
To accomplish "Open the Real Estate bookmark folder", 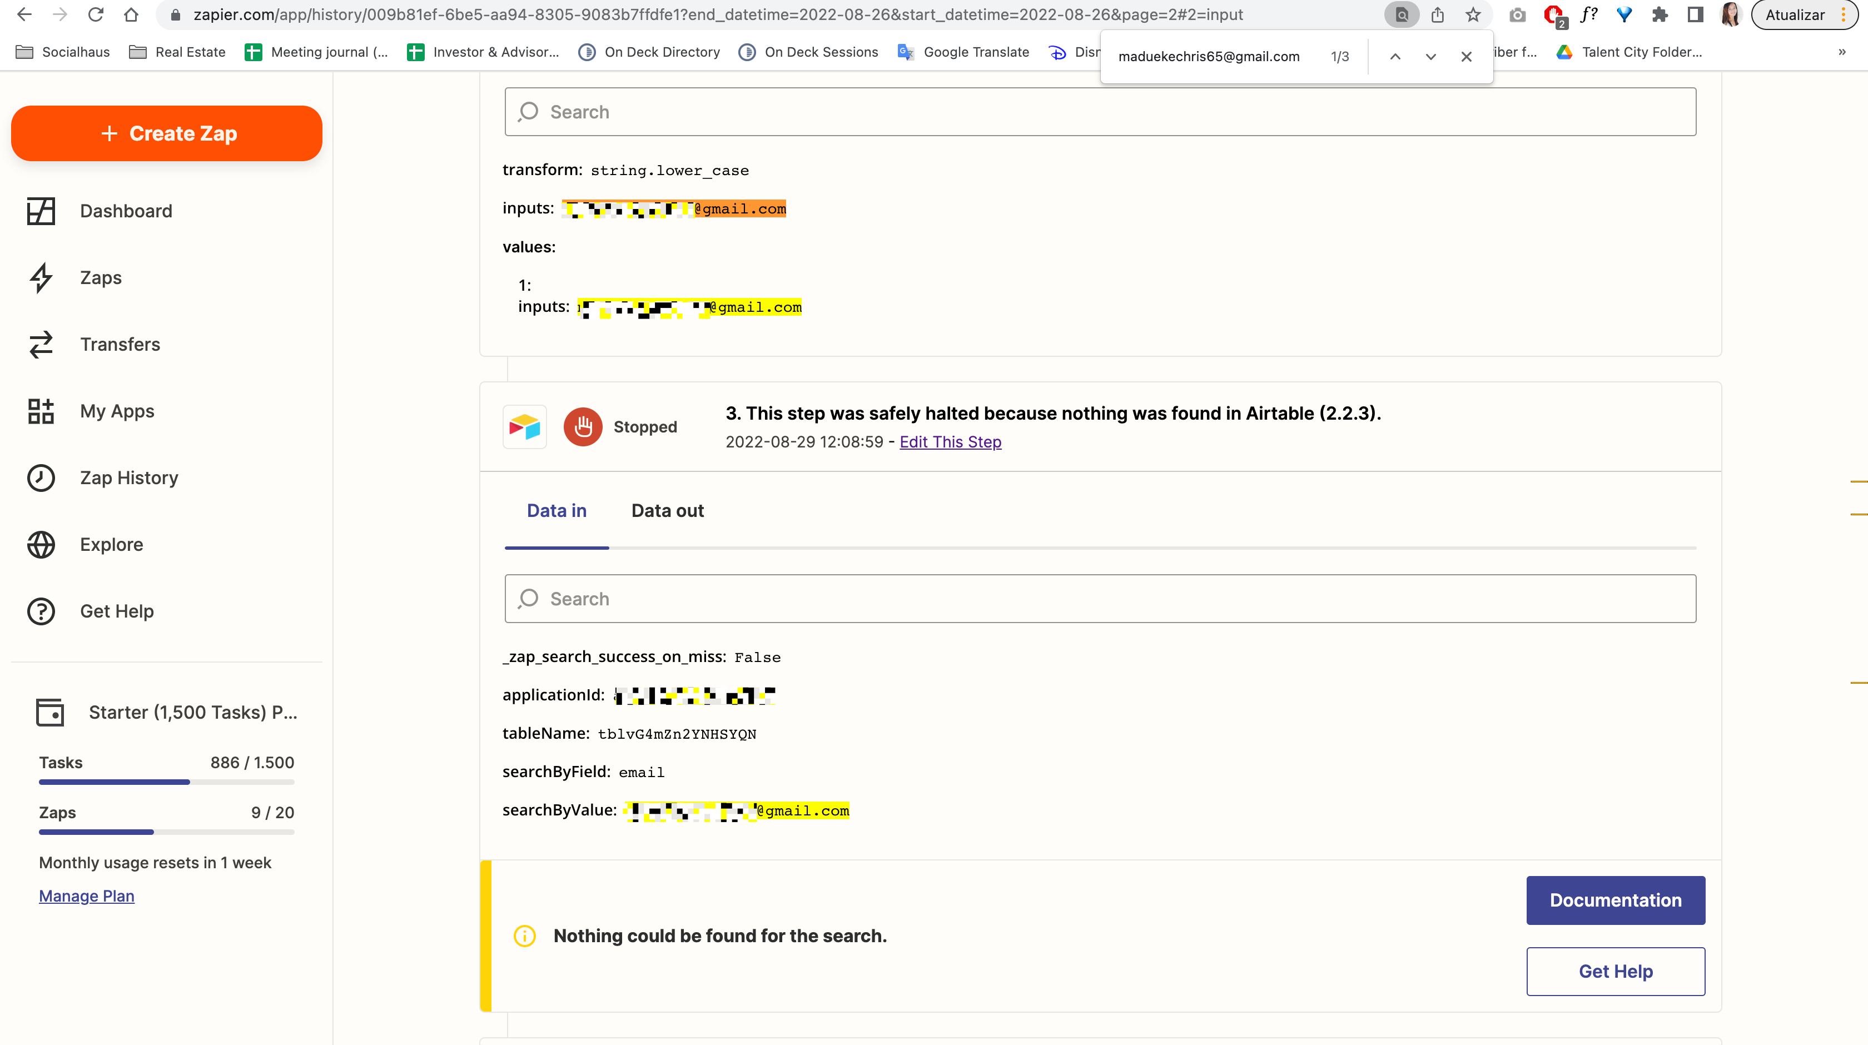I will pyautogui.click(x=178, y=52).
